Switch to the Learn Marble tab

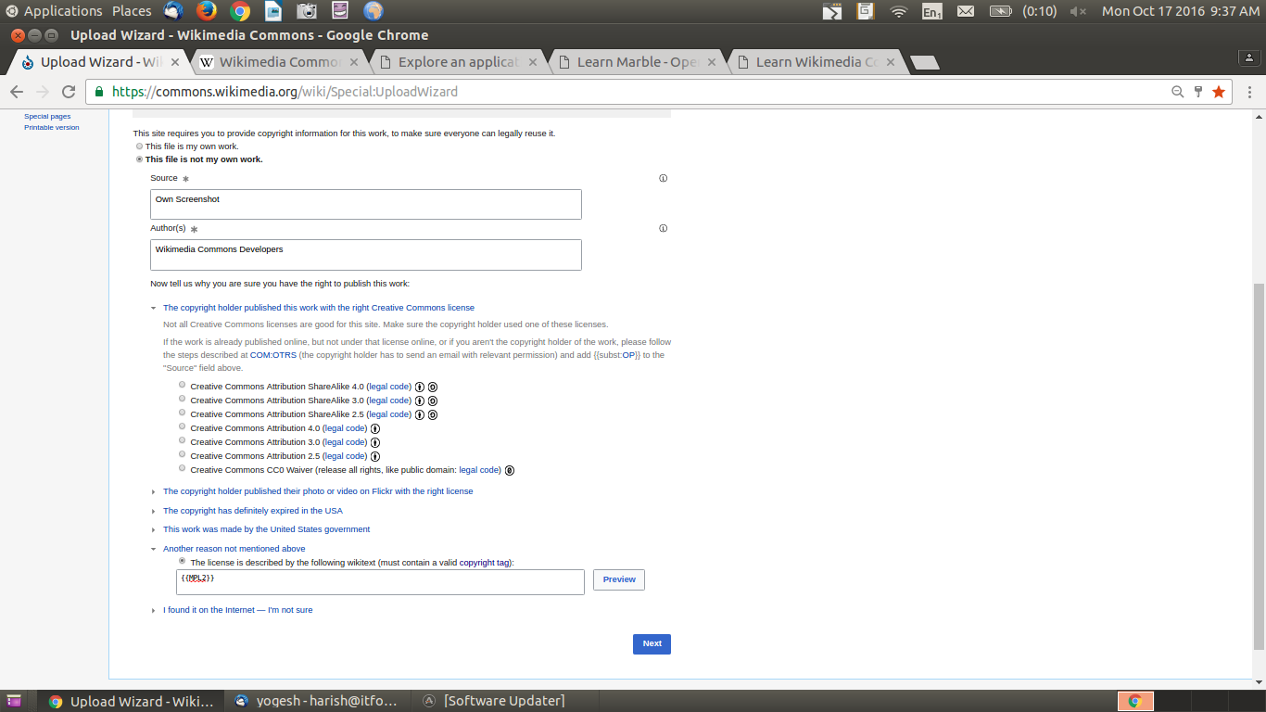point(636,62)
